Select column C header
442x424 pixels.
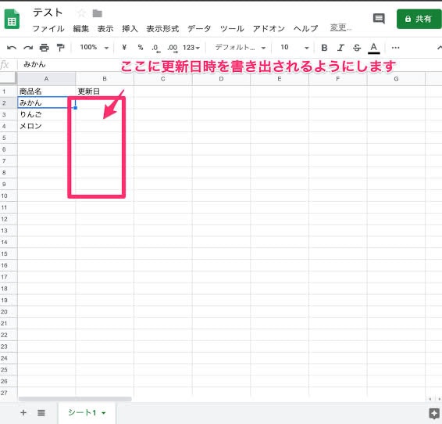pos(163,79)
